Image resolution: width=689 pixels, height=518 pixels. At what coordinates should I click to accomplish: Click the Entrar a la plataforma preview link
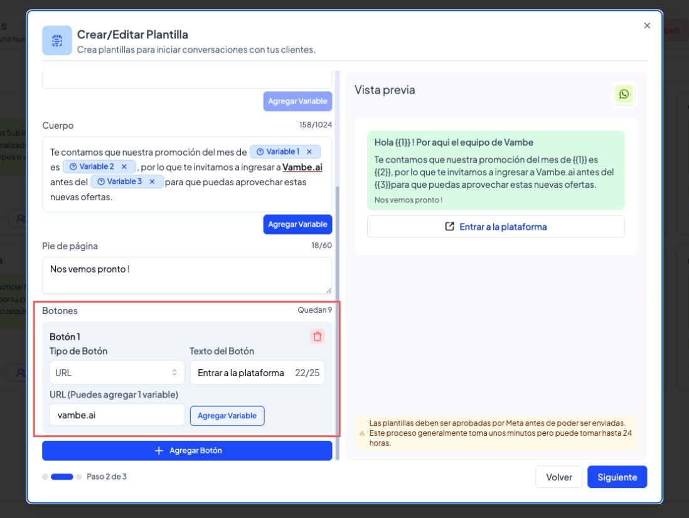[496, 227]
